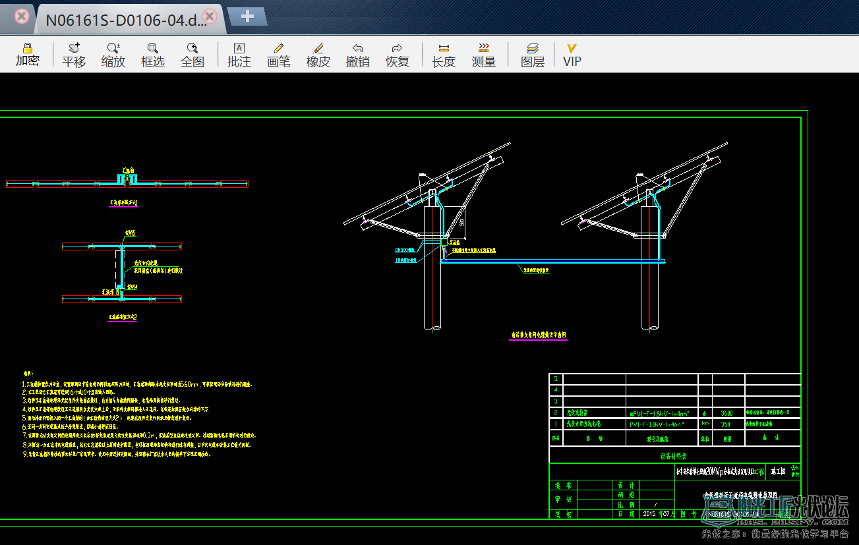The width and height of the screenshot is (859, 545).
Task: Undo with the 撤销 button
Action: [x=358, y=55]
